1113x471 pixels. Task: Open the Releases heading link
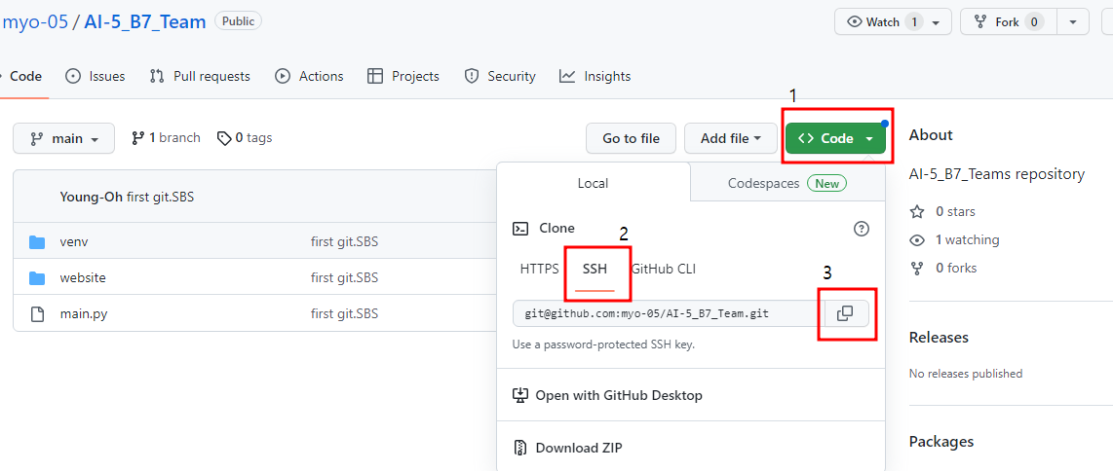[x=939, y=337]
